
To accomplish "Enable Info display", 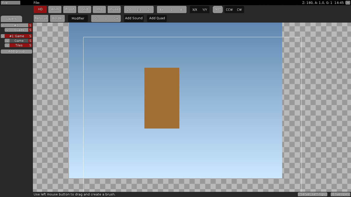I will [x=99, y=9].
